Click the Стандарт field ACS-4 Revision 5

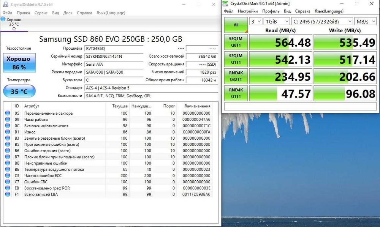(152, 88)
